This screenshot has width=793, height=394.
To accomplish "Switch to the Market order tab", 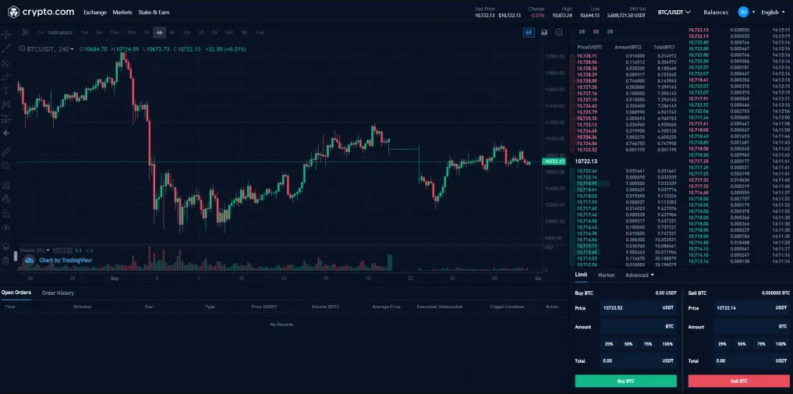I will 606,275.
